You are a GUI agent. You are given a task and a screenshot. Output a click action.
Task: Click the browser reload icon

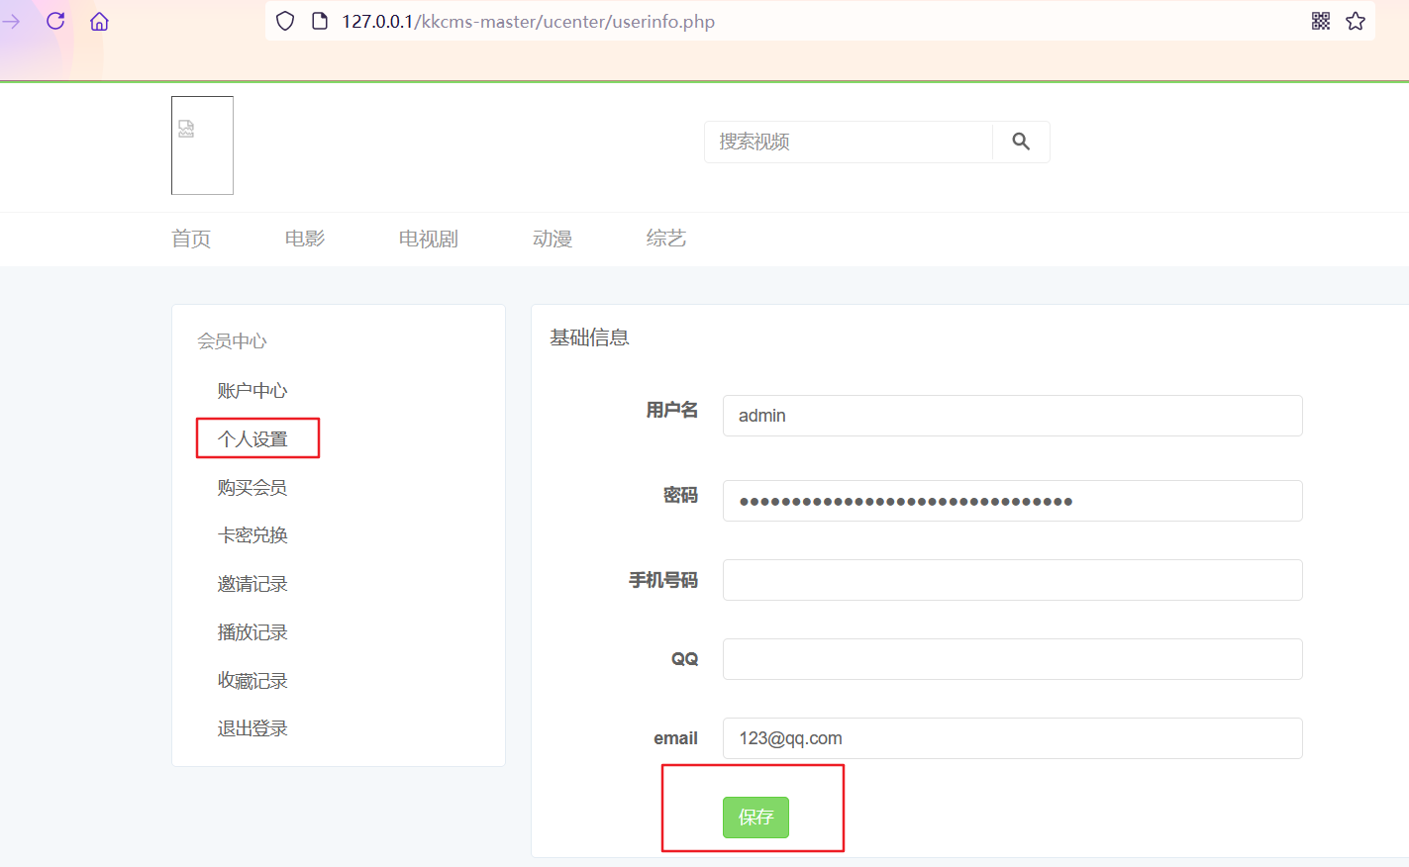[54, 20]
